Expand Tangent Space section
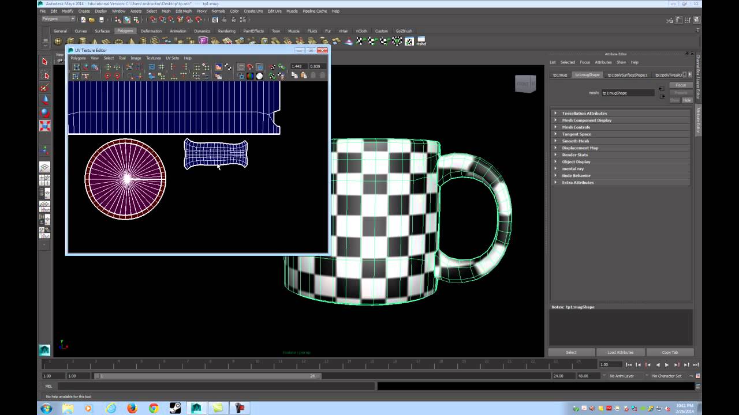739x415 pixels. click(x=621, y=134)
